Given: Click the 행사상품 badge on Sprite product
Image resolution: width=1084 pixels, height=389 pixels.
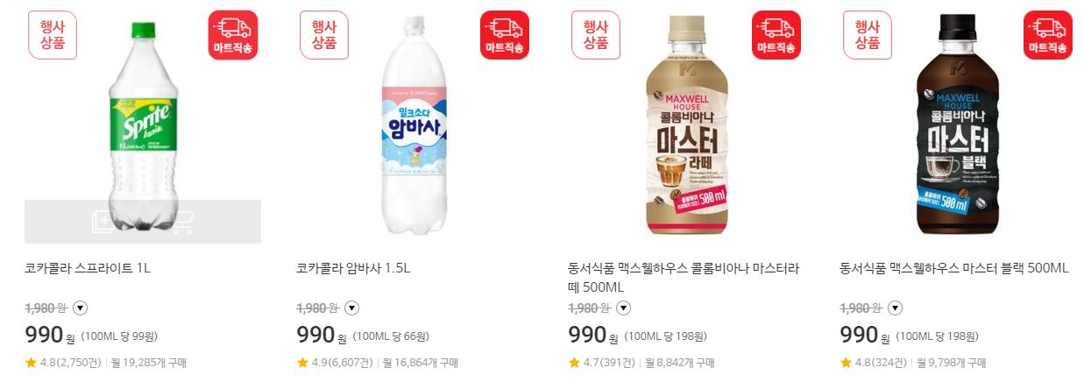Looking at the screenshot, I should (x=53, y=35).
